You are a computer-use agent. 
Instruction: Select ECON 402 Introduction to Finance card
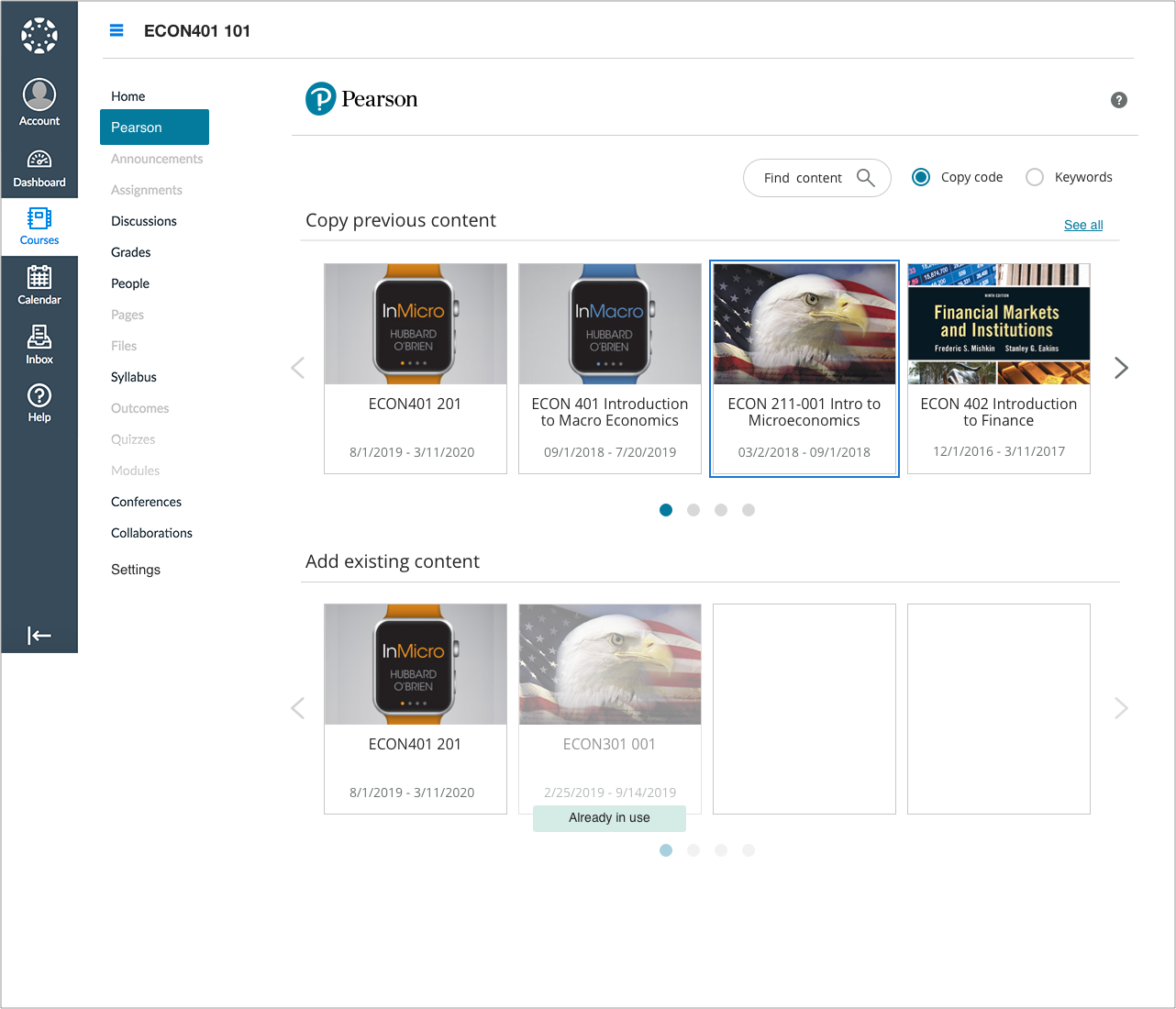[x=999, y=369]
